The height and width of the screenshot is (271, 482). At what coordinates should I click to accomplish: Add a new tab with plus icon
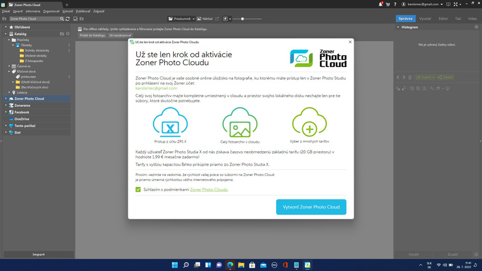click(66, 5)
